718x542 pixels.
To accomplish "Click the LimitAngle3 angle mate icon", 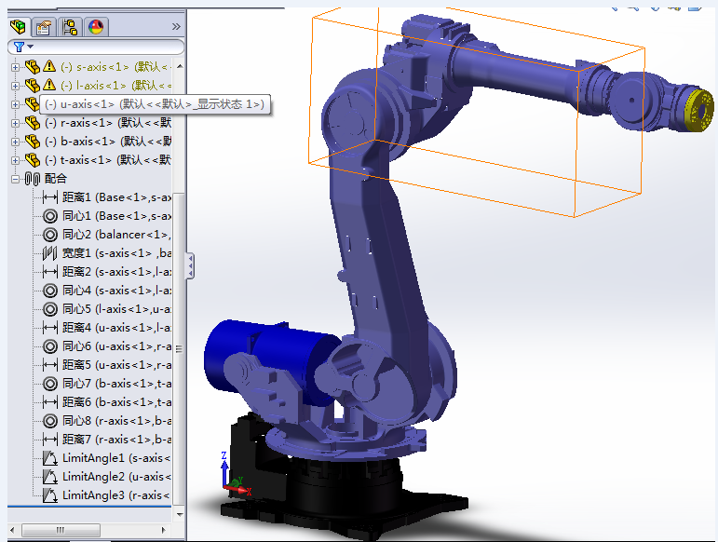I will (50, 495).
